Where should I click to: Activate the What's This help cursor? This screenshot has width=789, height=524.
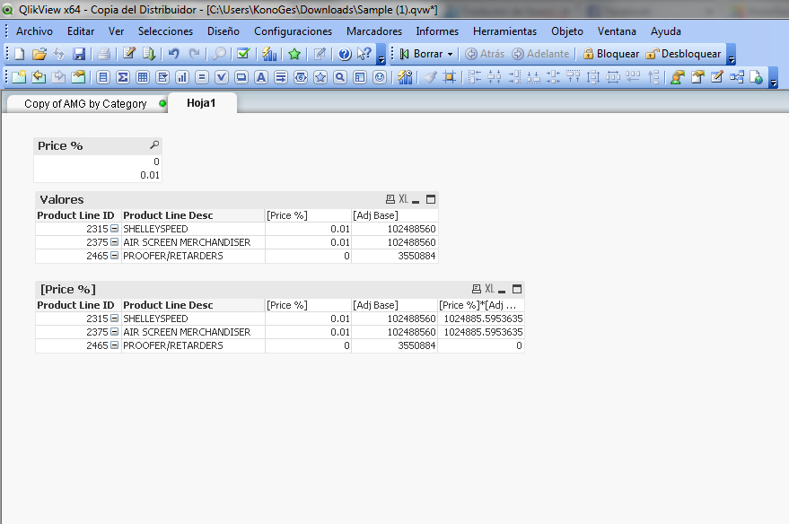click(364, 54)
